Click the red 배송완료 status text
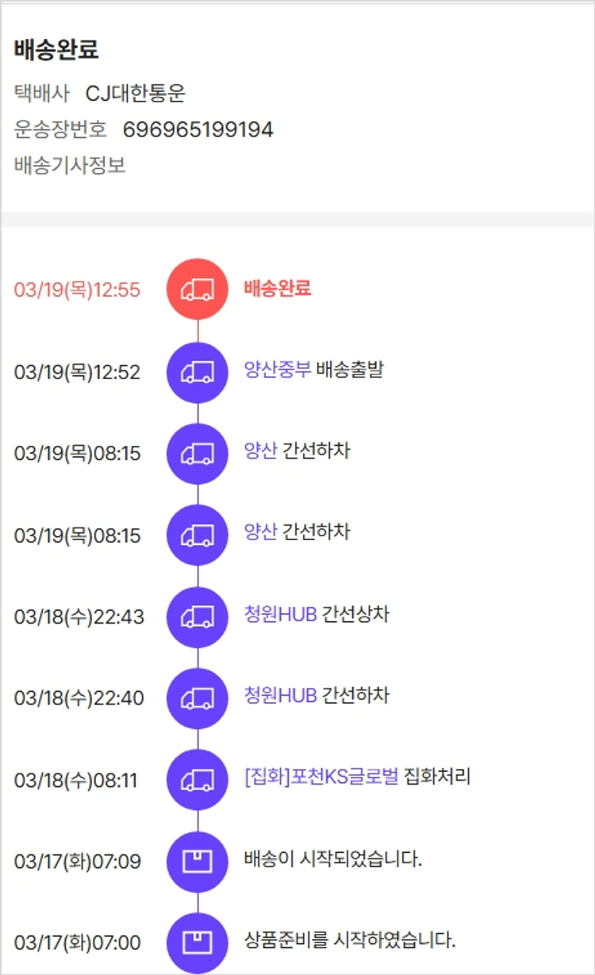 click(277, 288)
